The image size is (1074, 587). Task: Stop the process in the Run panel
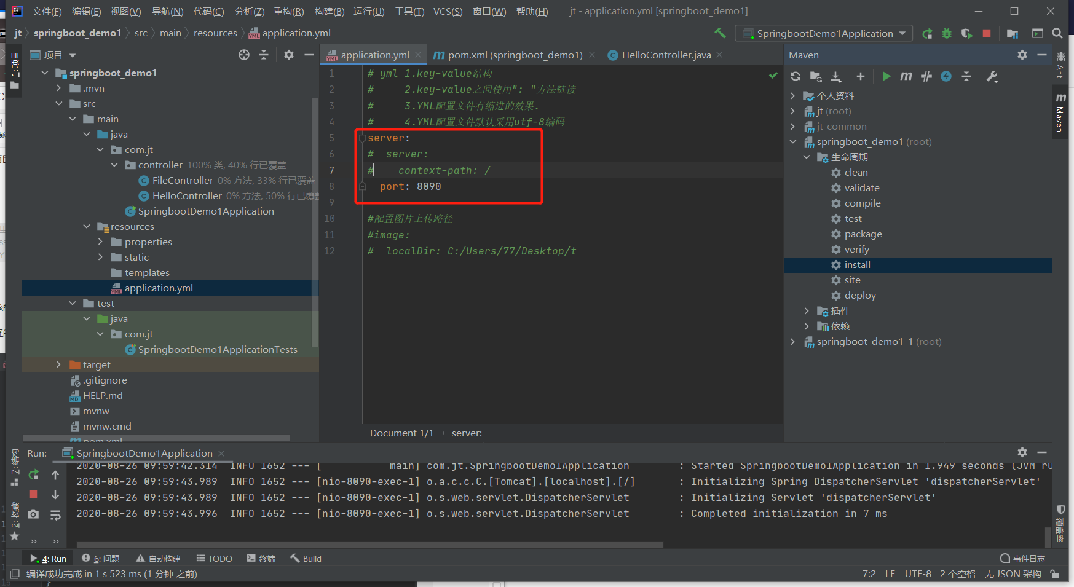(33, 494)
